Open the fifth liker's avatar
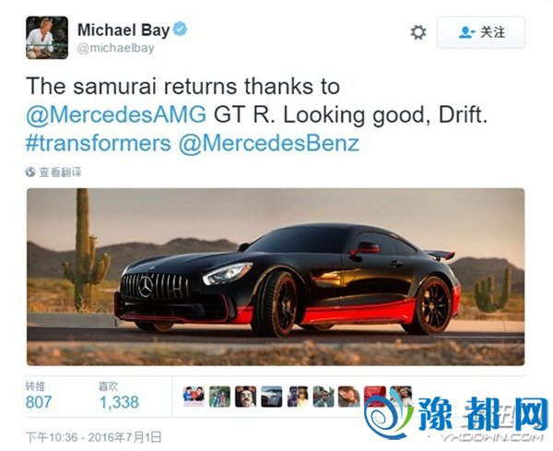 click(x=298, y=397)
